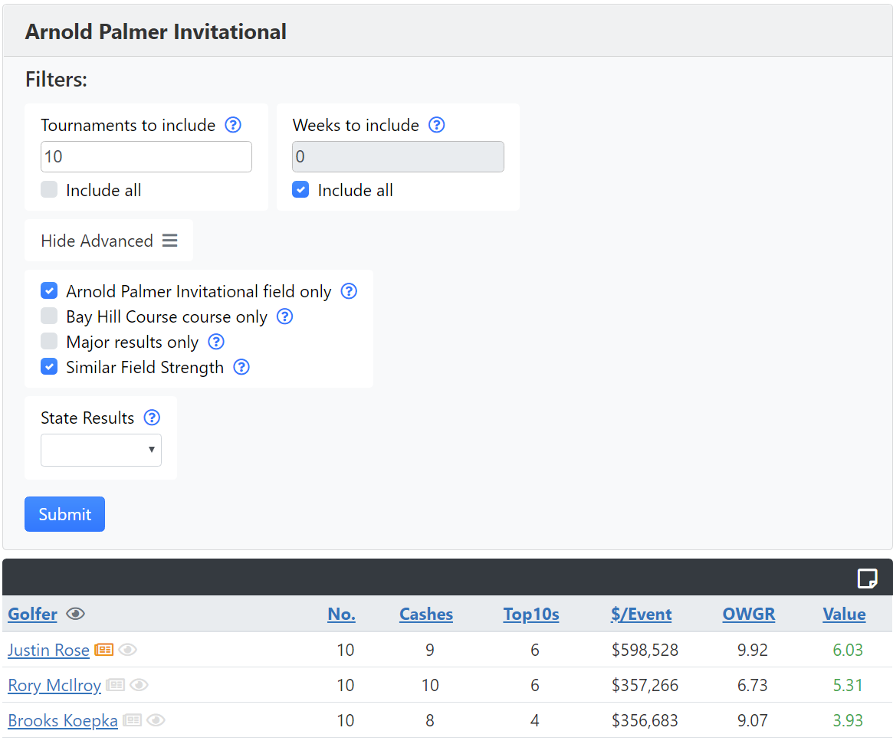Enable Bay Hill Course course only
The image size is (893, 744).
[x=49, y=316]
